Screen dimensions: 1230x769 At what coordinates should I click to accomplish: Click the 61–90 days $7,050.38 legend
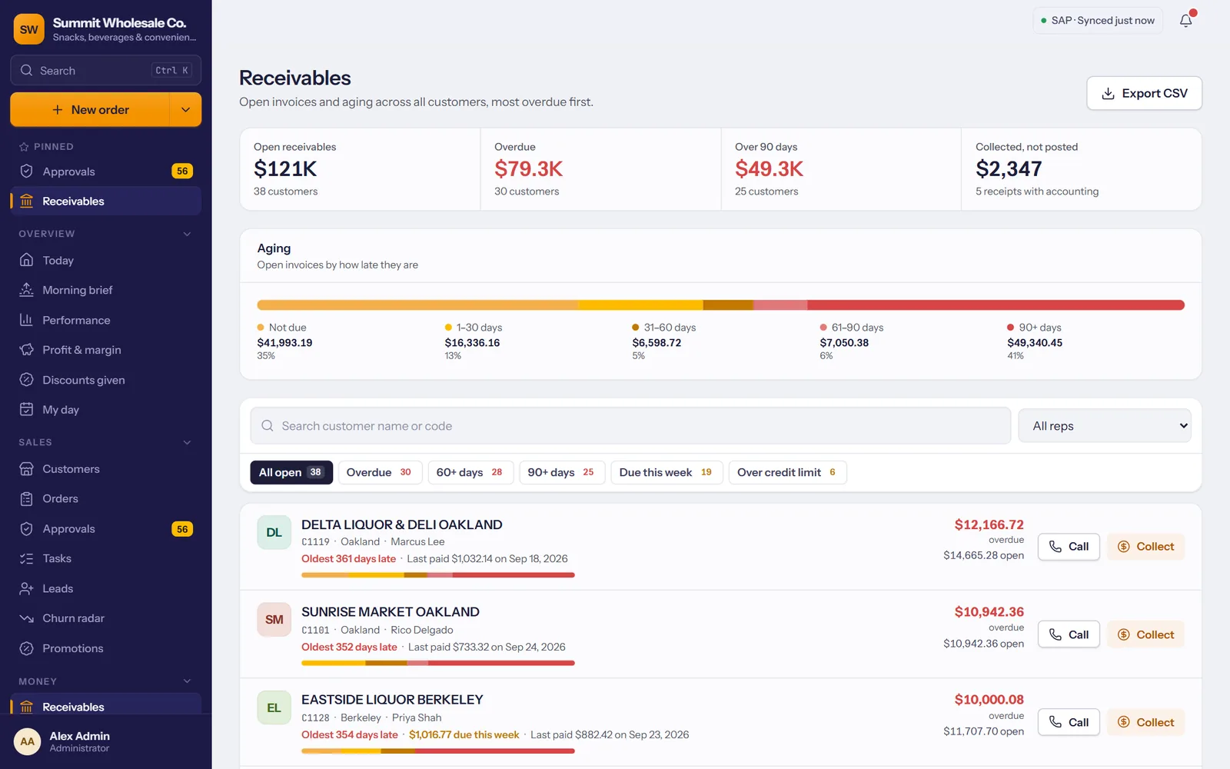[852, 341]
